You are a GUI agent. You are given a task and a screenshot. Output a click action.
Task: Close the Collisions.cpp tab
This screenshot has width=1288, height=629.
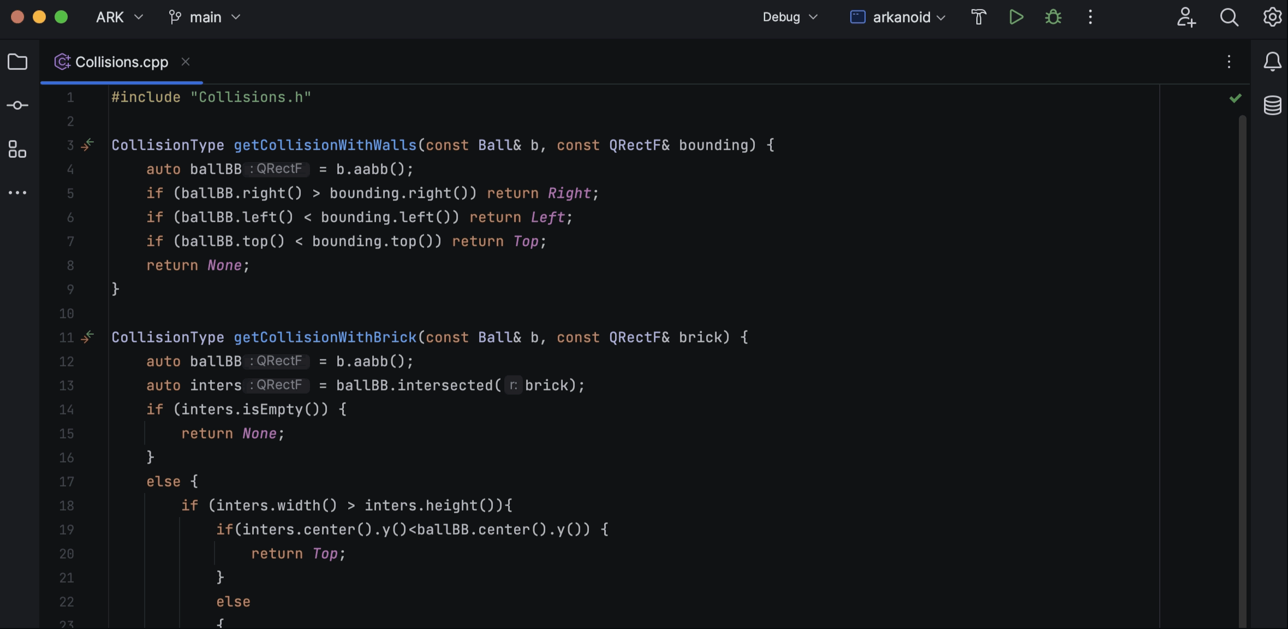tap(186, 62)
